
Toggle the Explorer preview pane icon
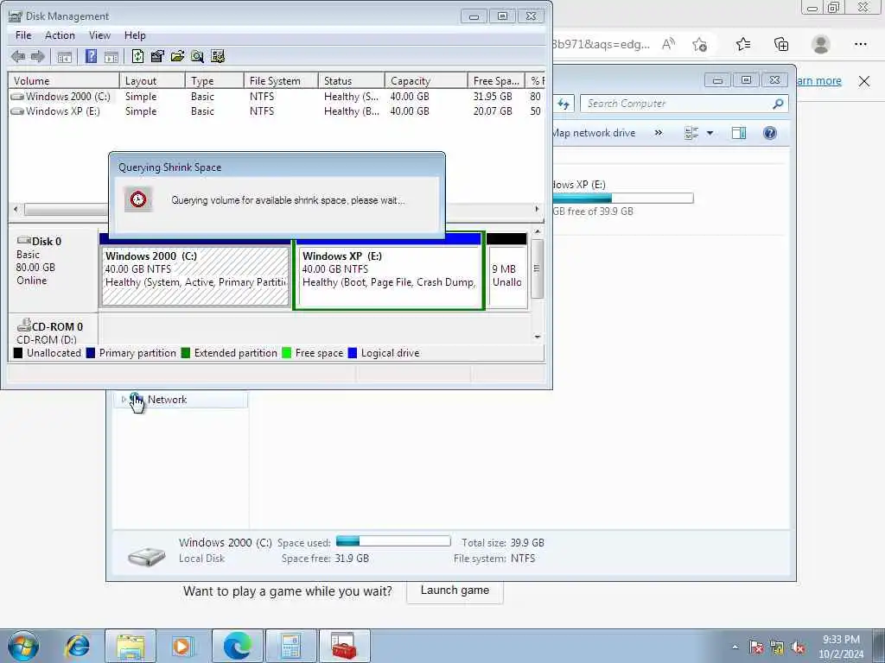tap(739, 133)
